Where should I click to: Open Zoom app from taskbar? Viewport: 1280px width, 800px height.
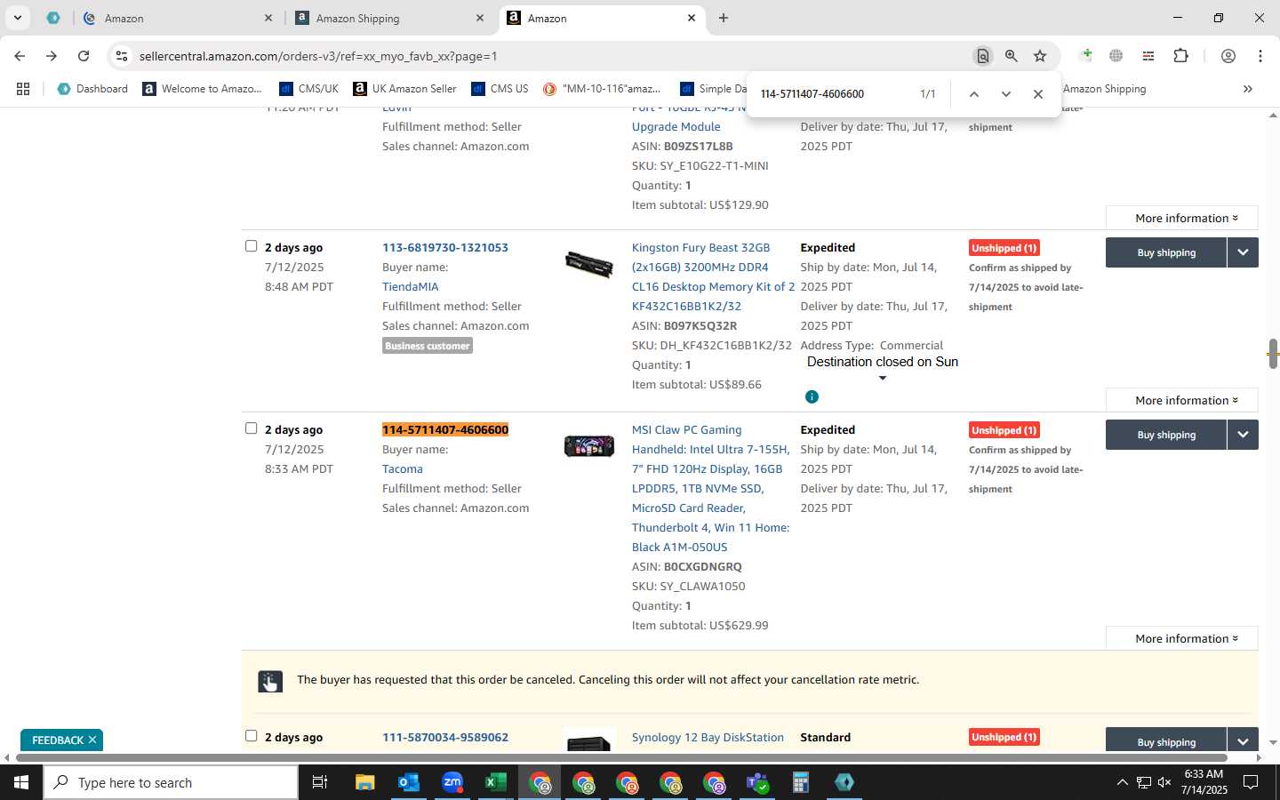point(452,782)
